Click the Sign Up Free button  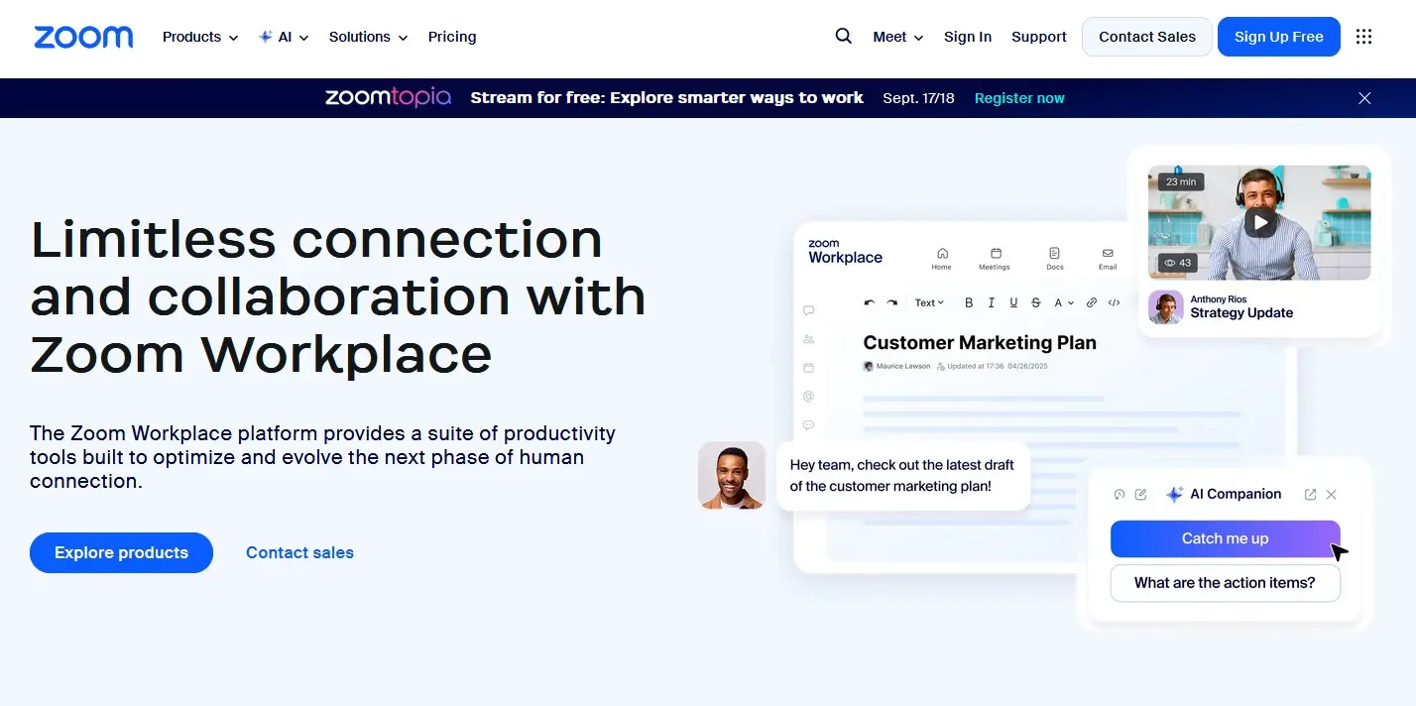coord(1278,37)
